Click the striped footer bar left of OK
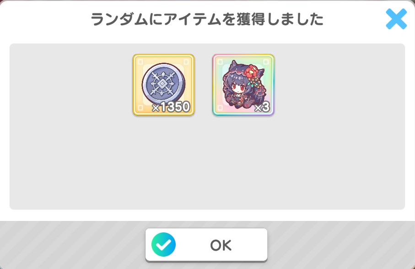This screenshot has width=415, height=269. pyautogui.click(x=73, y=245)
